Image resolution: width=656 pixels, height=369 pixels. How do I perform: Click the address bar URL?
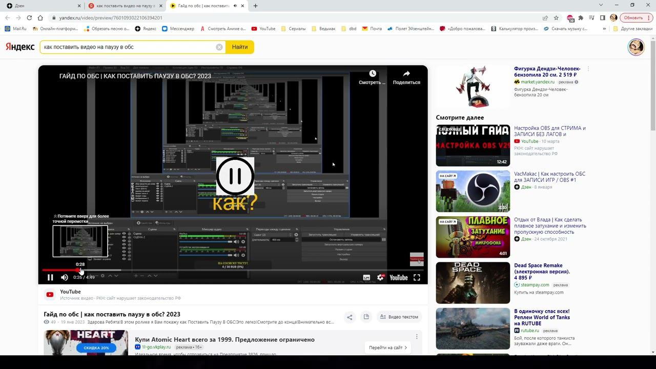pyautogui.click(x=111, y=18)
